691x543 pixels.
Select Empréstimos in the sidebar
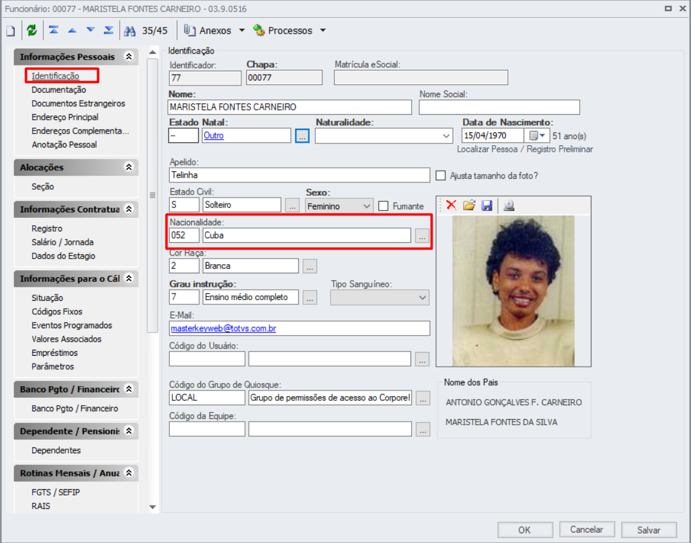click(x=54, y=353)
